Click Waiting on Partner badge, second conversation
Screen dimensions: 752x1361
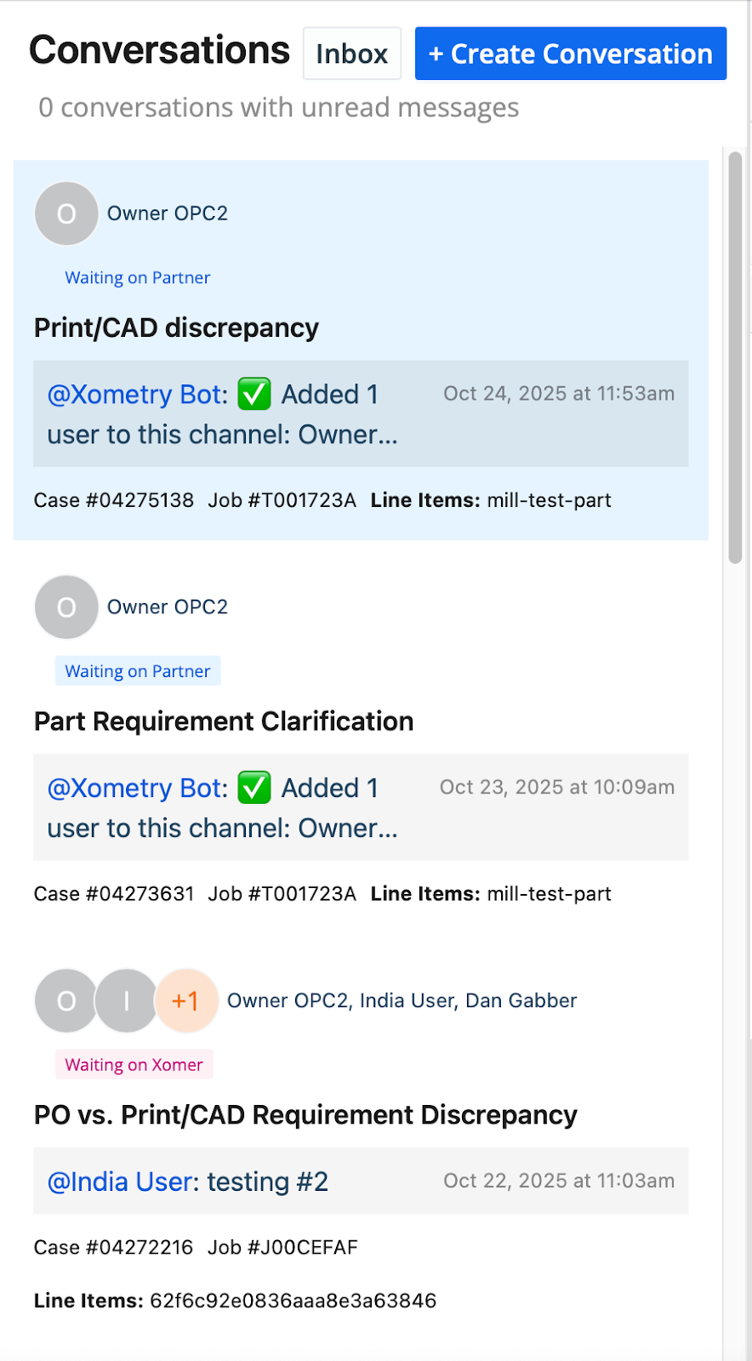pyautogui.click(x=137, y=671)
